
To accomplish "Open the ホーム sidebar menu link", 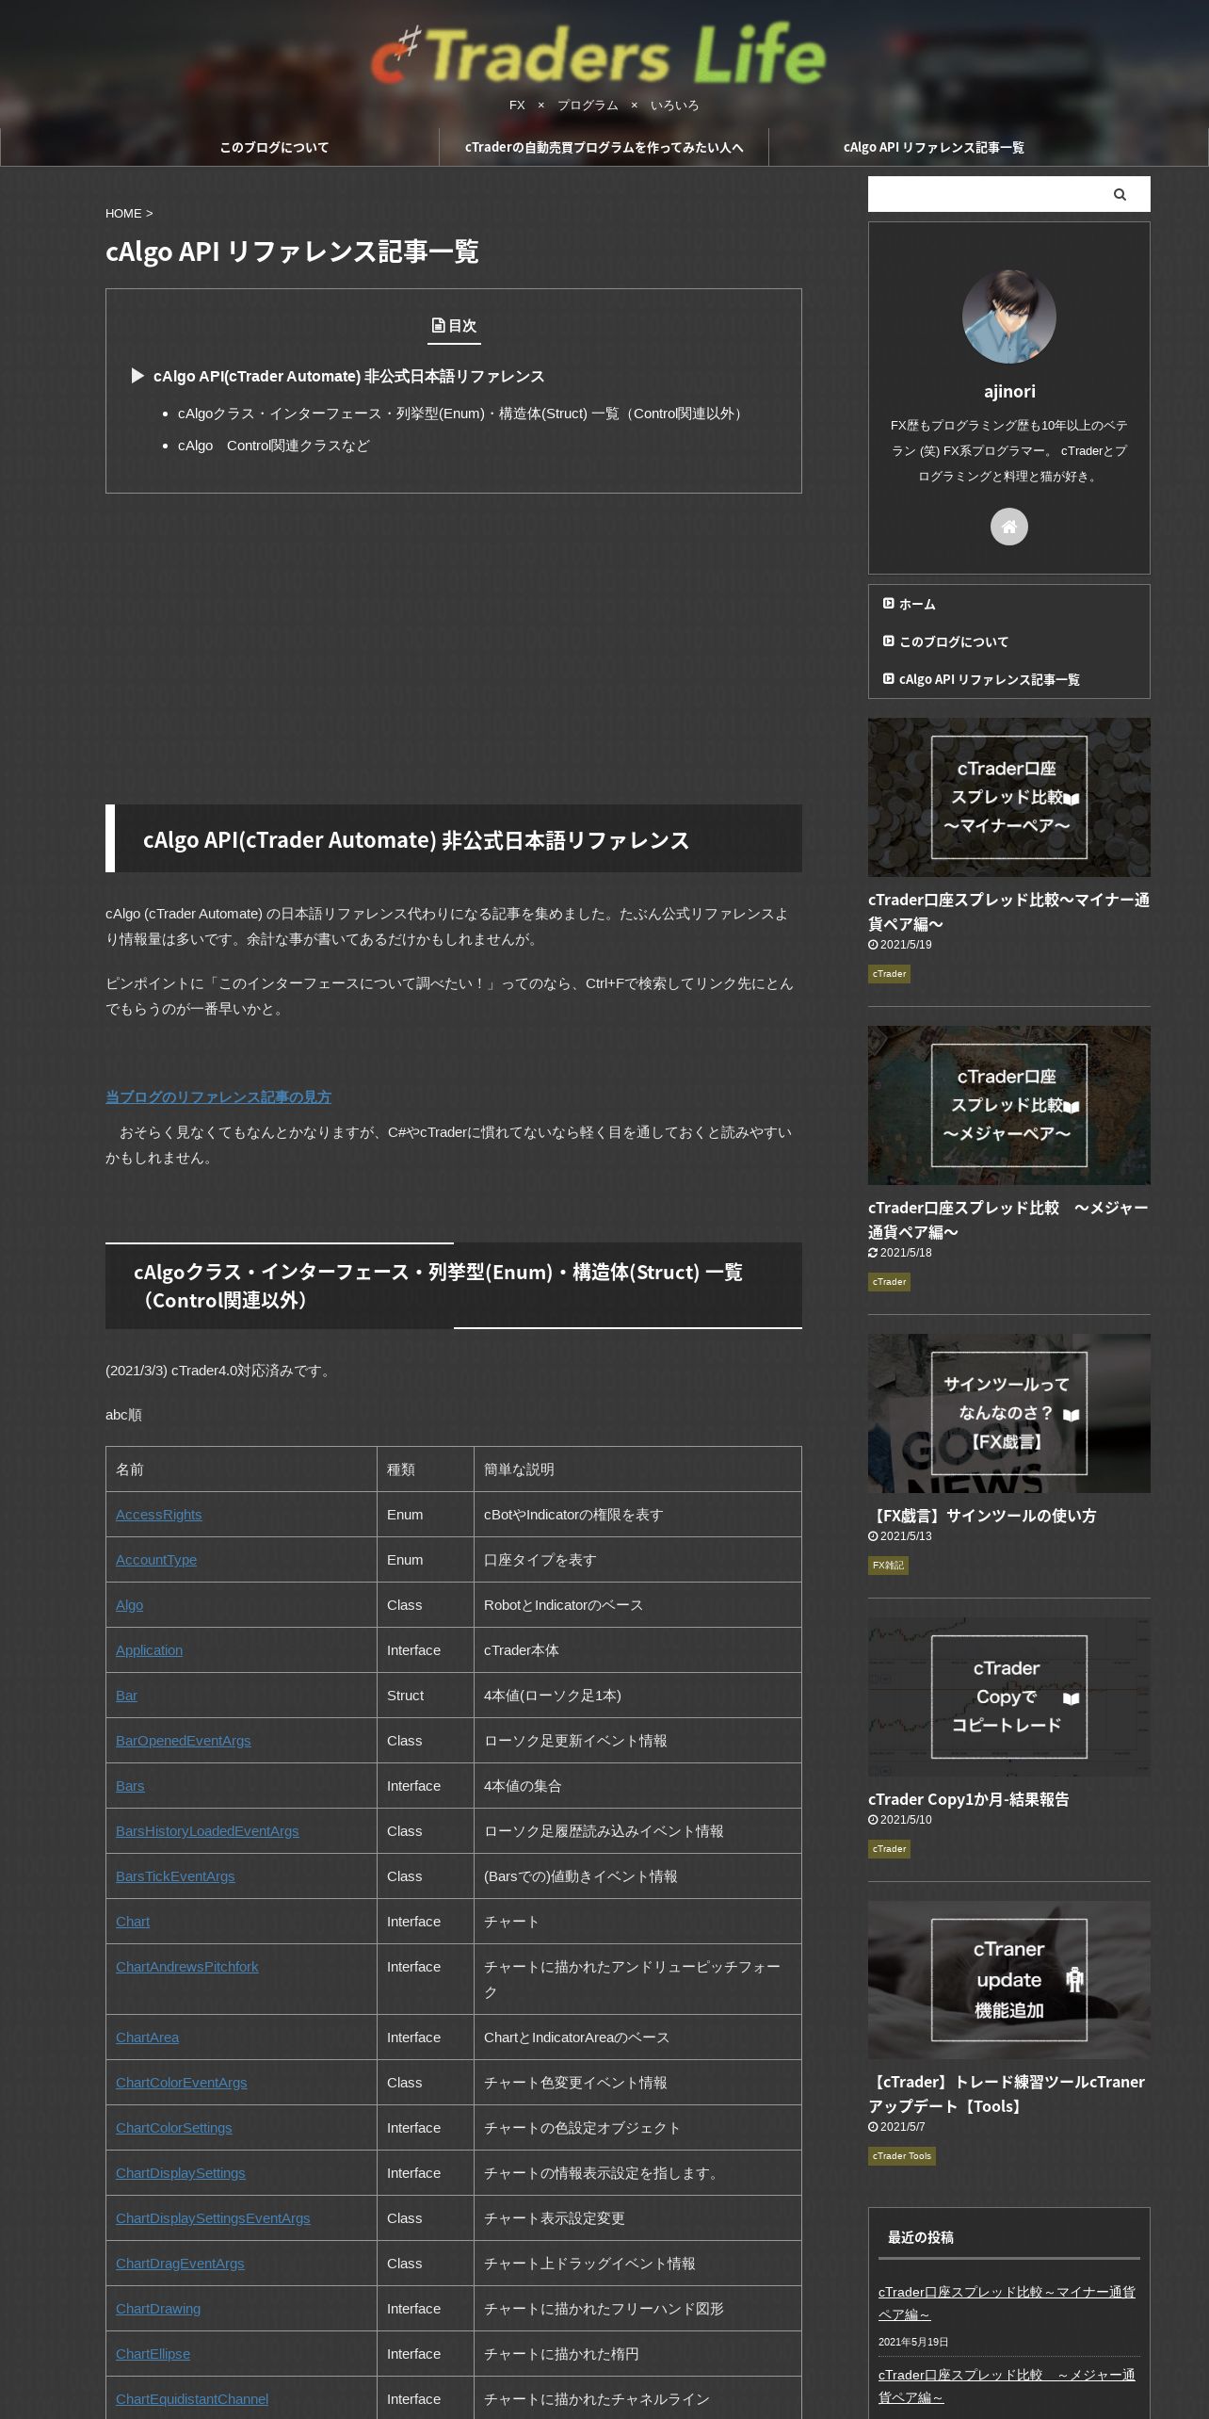I will [916, 604].
